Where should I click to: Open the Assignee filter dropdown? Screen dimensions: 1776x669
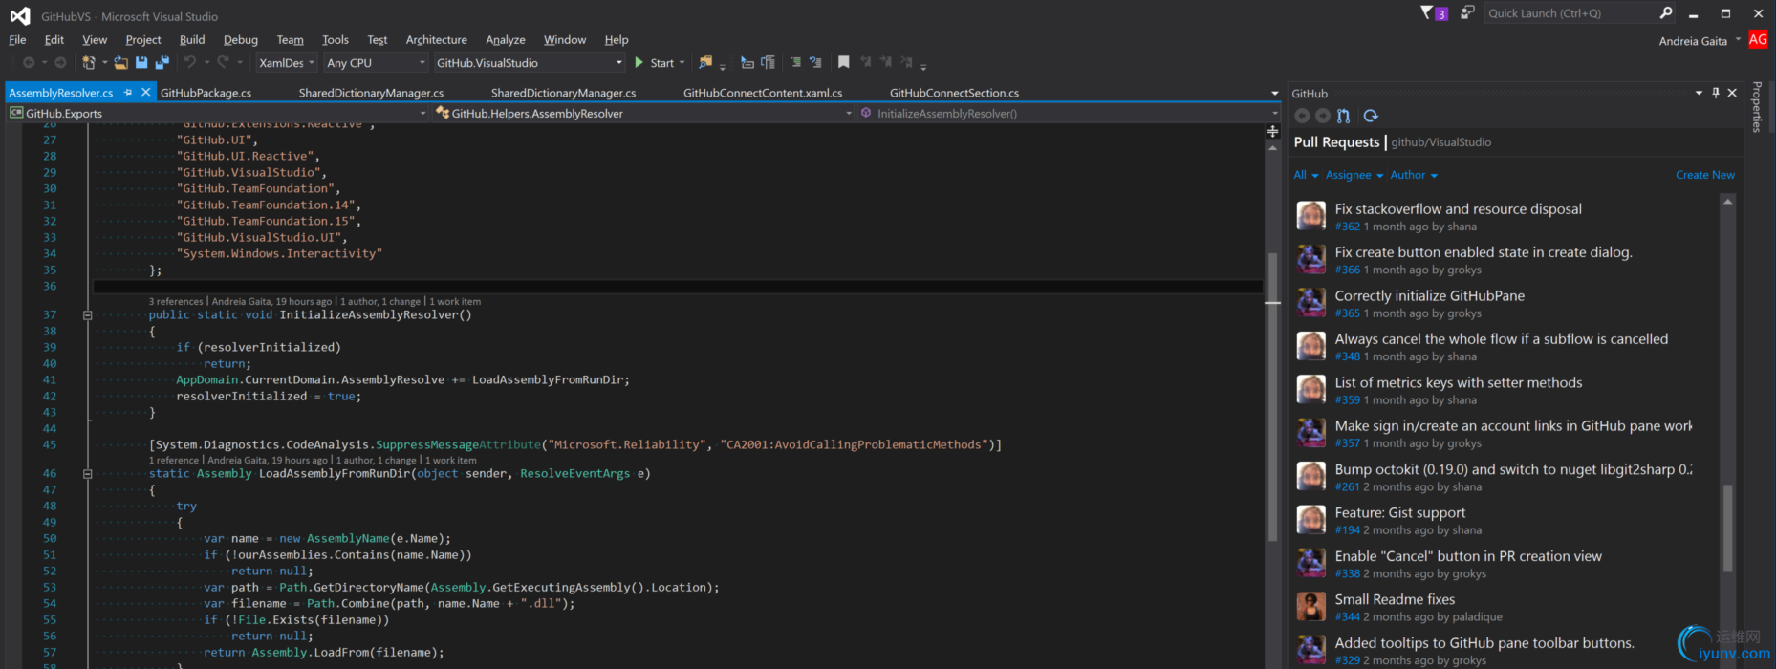pos(1354,175)
